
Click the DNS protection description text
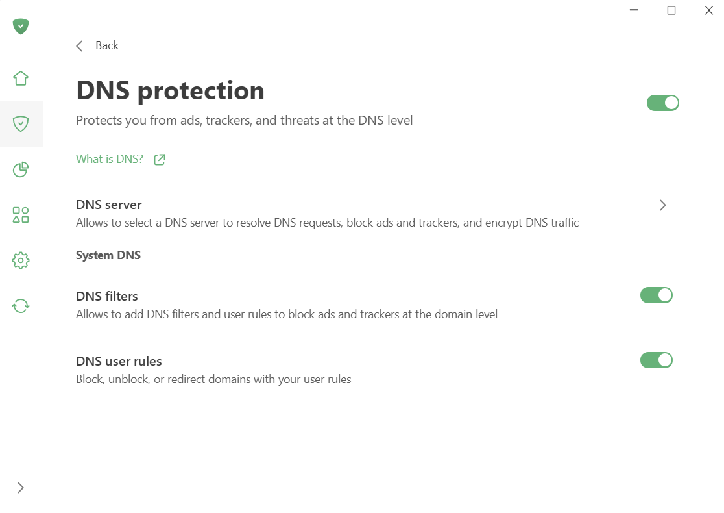(x=244, y=120)
